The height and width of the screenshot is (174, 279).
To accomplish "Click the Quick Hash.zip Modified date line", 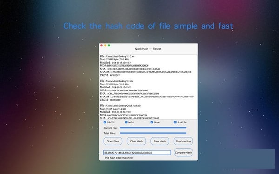I will click(x=115, y=112).
